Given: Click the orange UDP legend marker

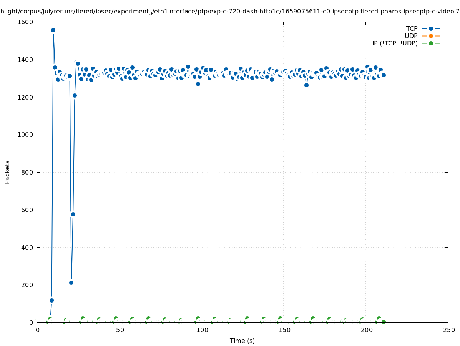Looking at the screenshot, I should pyautogui.click(x=431, y=36).
